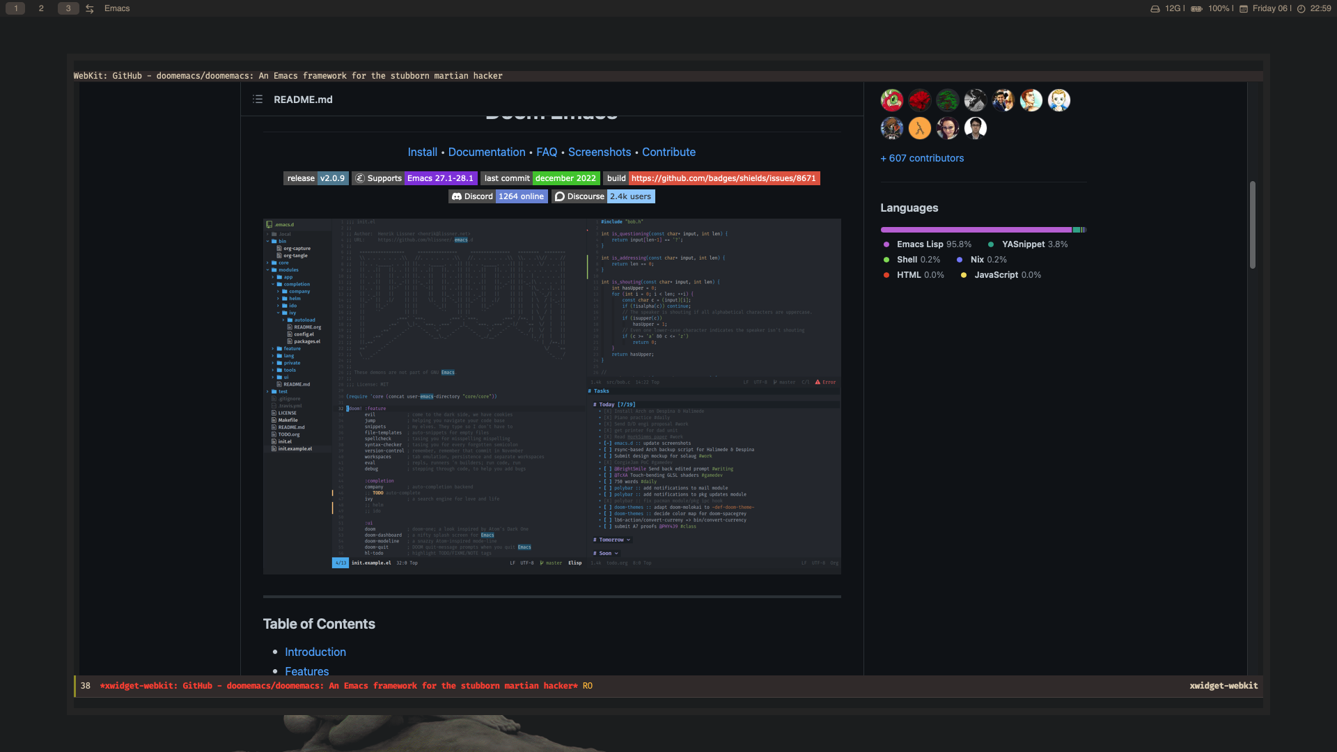Click the modeline buffer name *xwidget-webkit: GitHub
Viewport: 1337px width, 752px height.
point(338,686)
